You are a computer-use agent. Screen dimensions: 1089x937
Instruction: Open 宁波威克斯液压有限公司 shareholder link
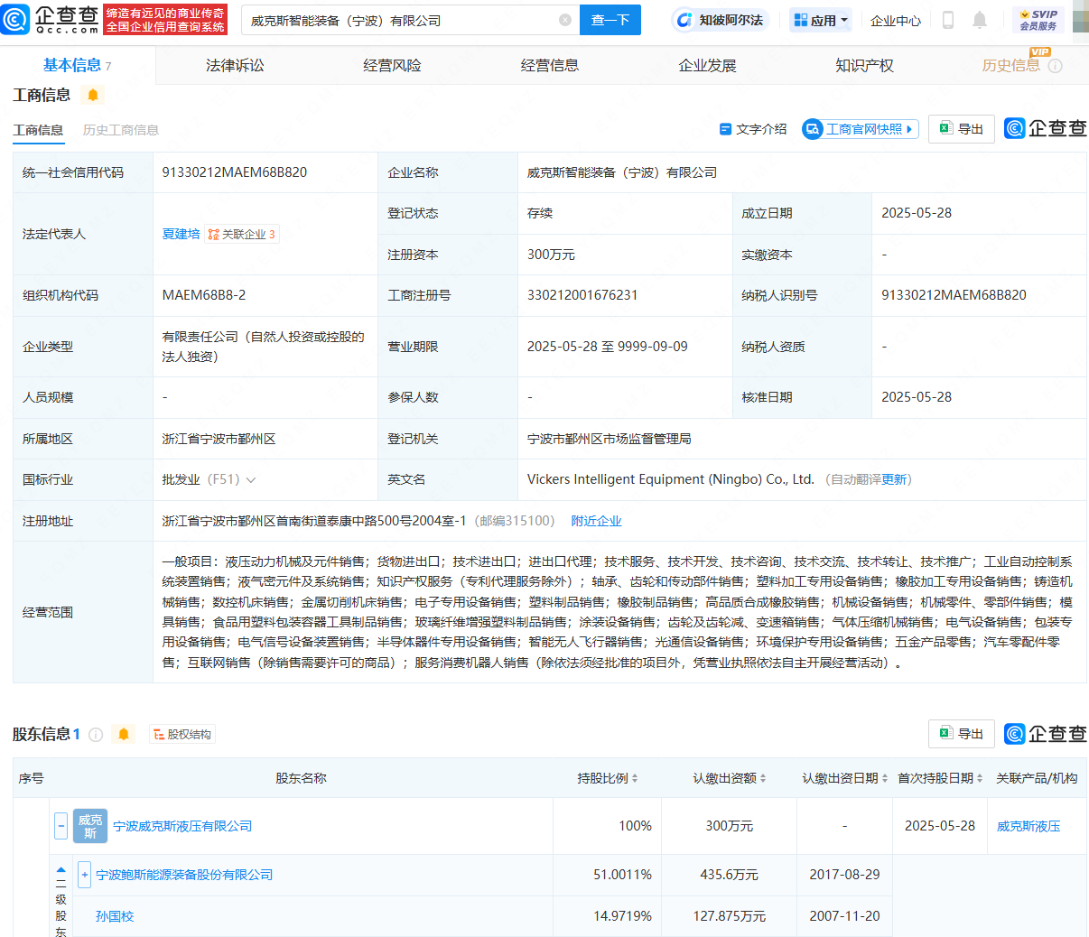pos(182,826)
